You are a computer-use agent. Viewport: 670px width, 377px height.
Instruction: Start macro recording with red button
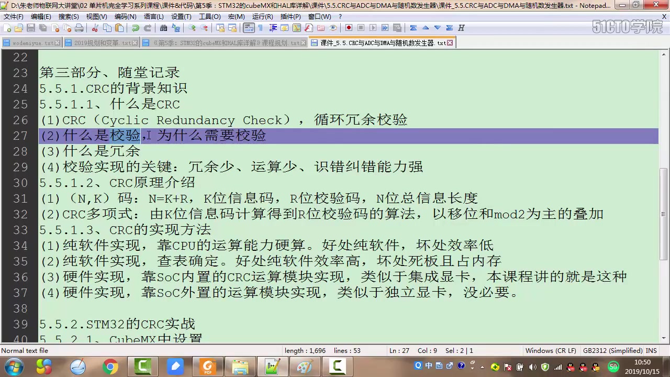[x=349, y=28]
